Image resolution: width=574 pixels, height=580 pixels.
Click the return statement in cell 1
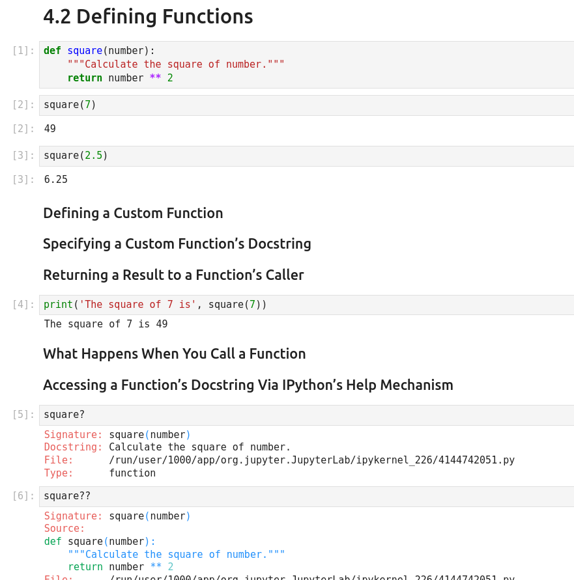click(x=120, y=78)
